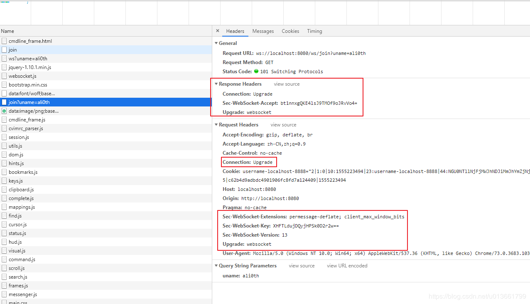Click the Origin http://localhost:8080 value

pos(270,198)
